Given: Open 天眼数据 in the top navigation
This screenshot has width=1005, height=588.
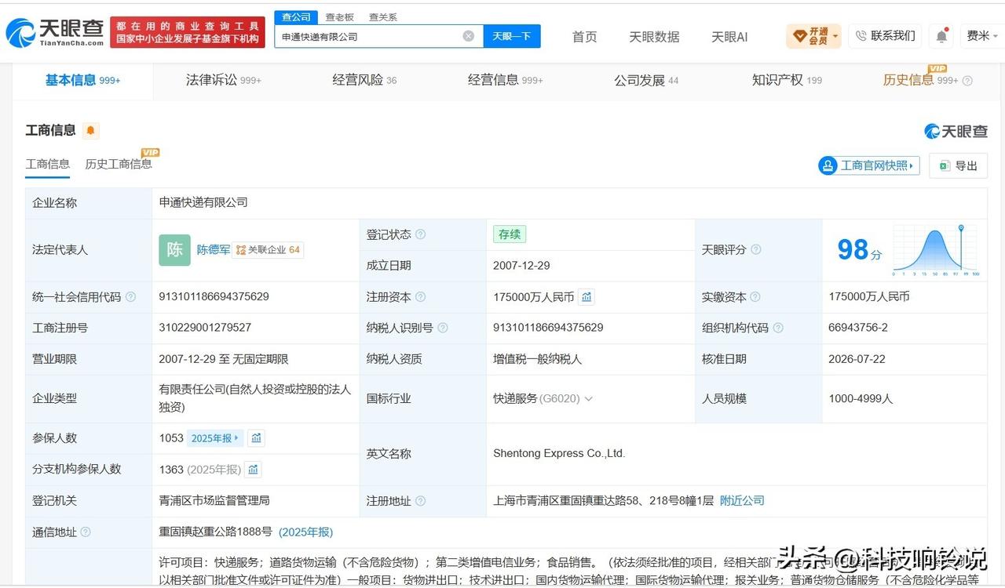Looking at the screenshot, I should pyautogui.click(x=654, y=37).
